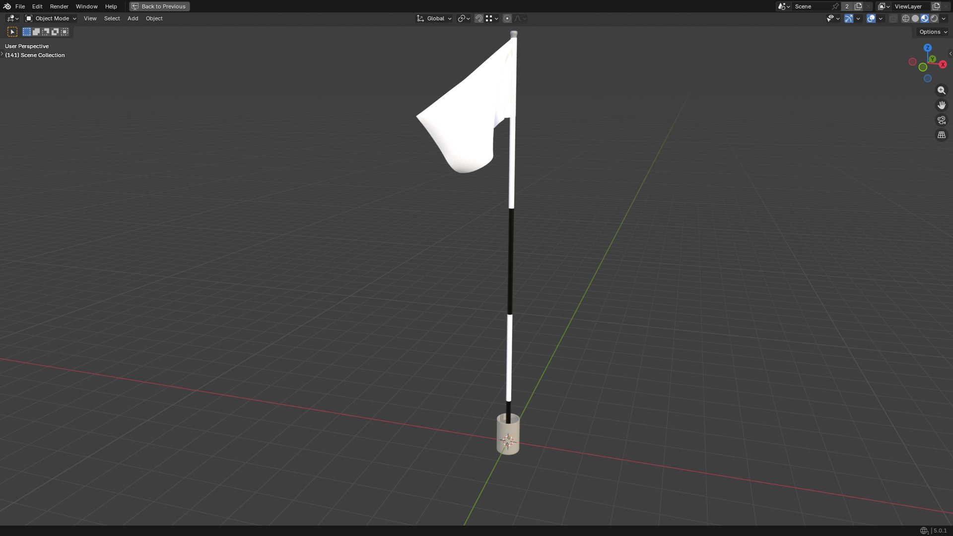Viewport: 953px width, 536px height.
Task: Open the Window menu
Action: (86, 6)
